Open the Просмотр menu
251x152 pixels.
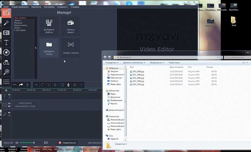pyautogui.click(x=36, y=7)
